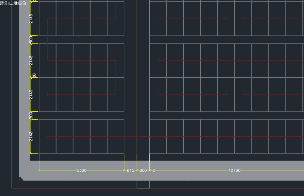Viewport: 304px width, 196px height.
Task: Select the topmost fully visible 2148 dimension
Action: click(x=31, y=19)
